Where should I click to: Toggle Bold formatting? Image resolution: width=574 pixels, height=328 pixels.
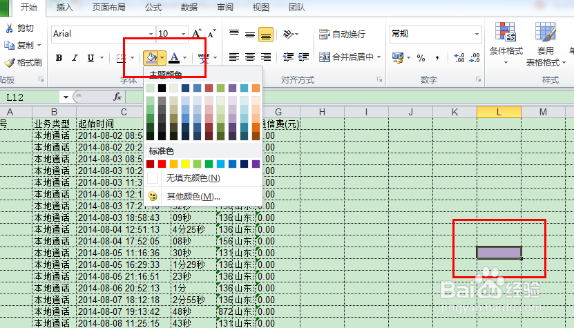point(59,58)
